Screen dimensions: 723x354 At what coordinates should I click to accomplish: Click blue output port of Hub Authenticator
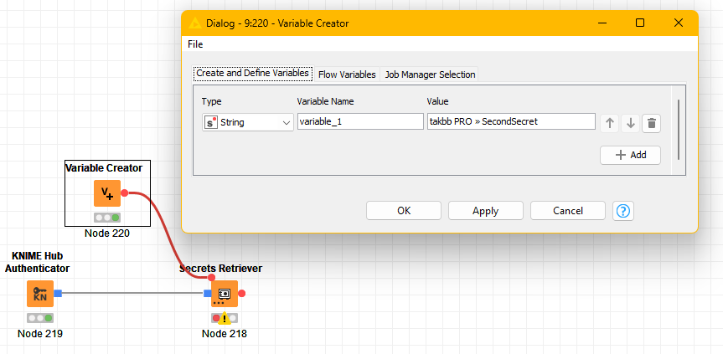tap(58, 294)
